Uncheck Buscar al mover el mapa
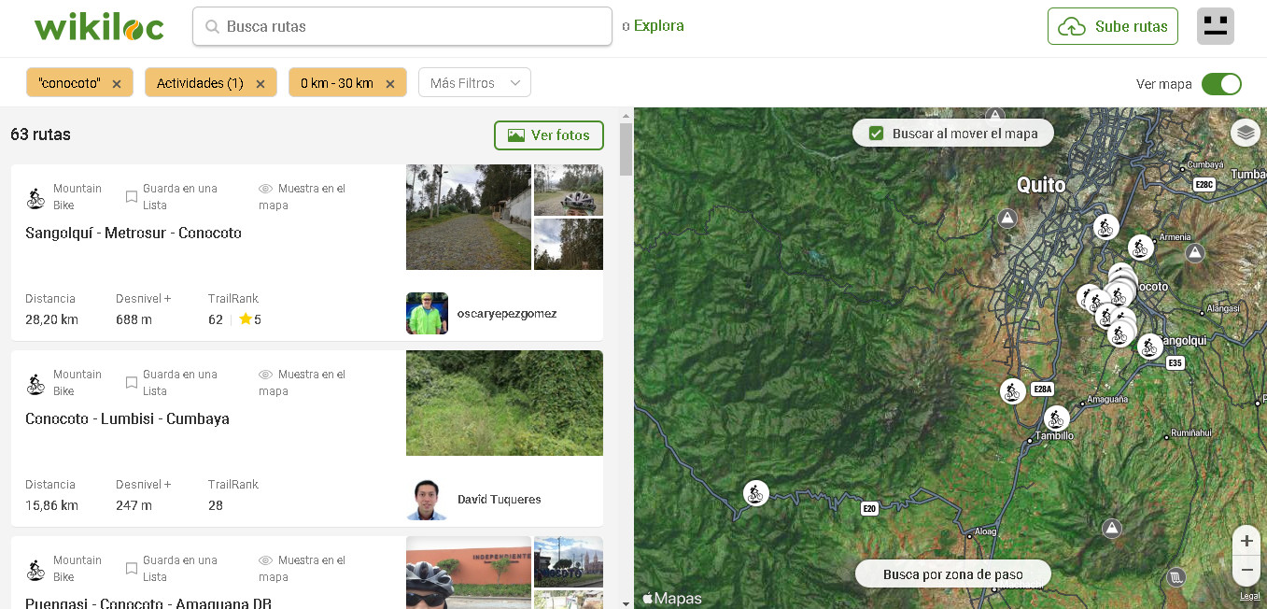This screenshot has height=609, width=1267. [x=876, y=134]
